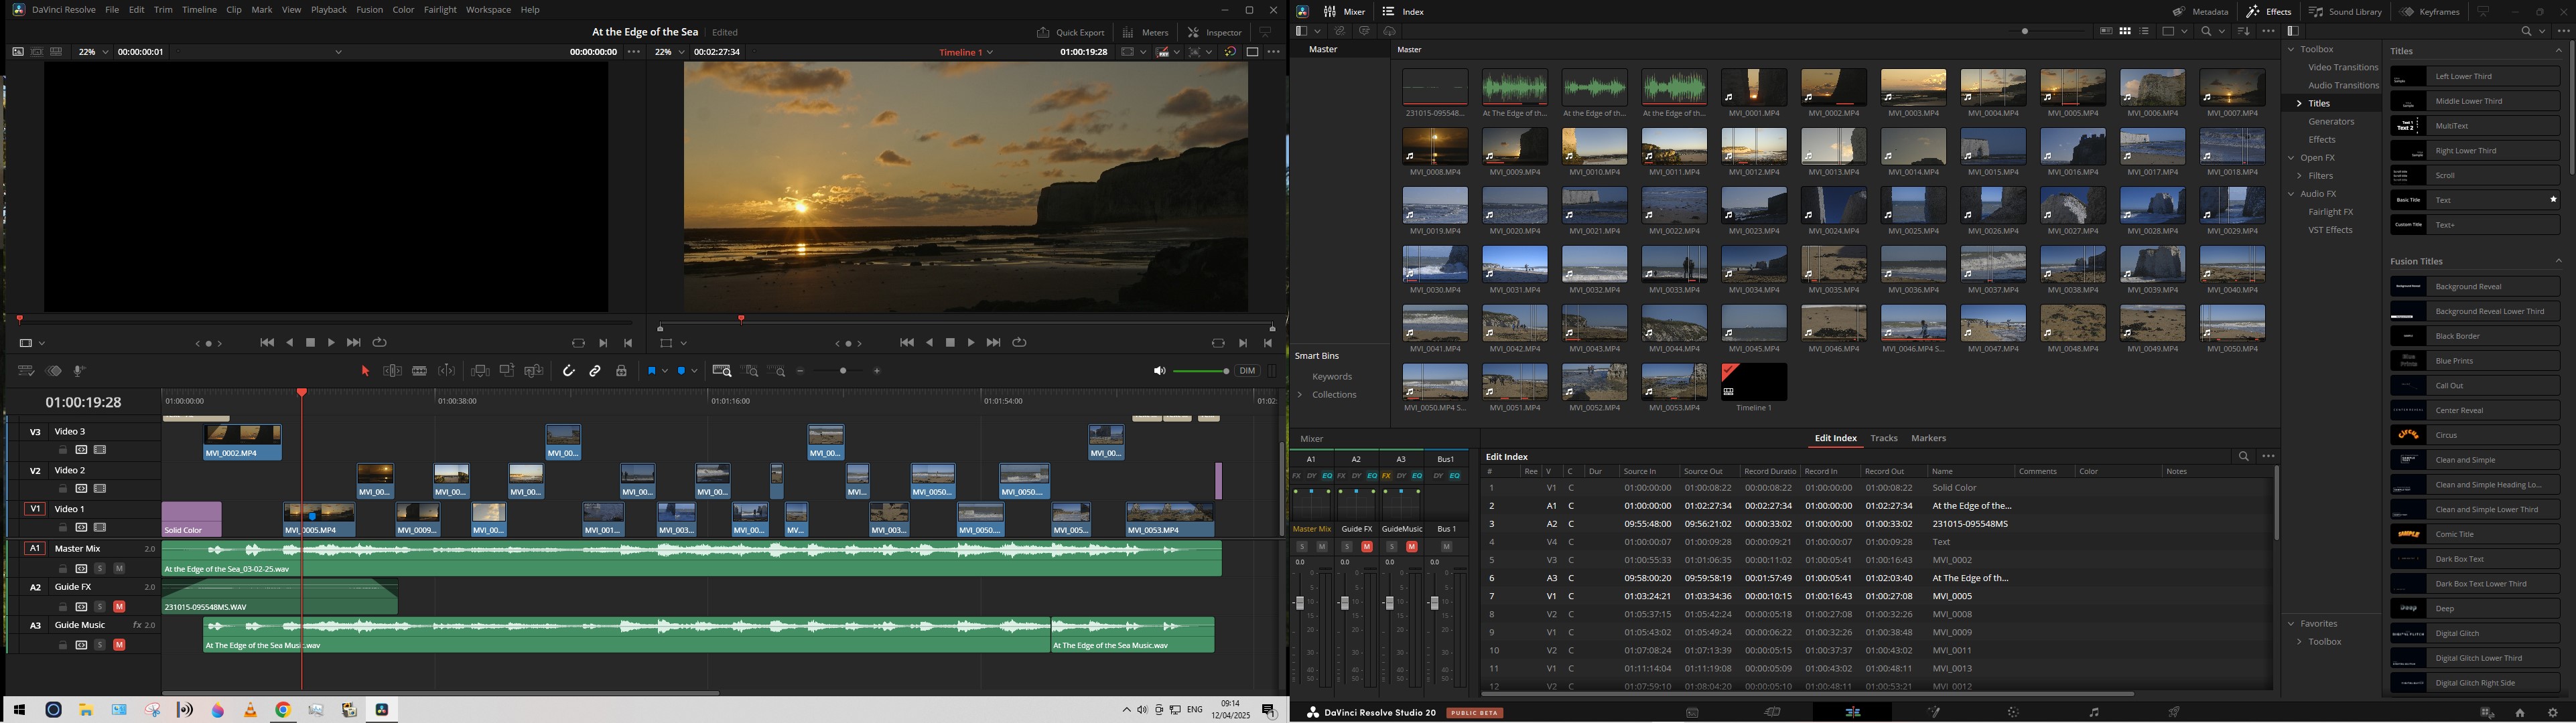Open the Mixer panel button
This screenshot has width=2576, height=723.
1344,12
